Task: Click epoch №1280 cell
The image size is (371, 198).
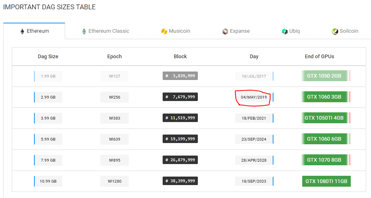Action: pyautogui.click(x=114, y=181)
